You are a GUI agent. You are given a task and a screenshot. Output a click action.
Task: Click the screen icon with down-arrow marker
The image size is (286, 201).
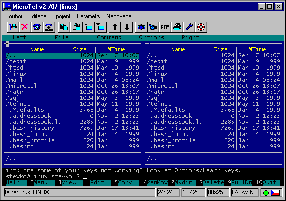click(x=101, y=27)
